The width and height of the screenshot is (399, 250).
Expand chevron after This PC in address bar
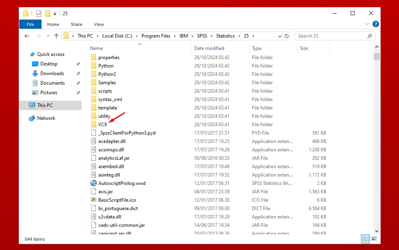click(98, 36)
